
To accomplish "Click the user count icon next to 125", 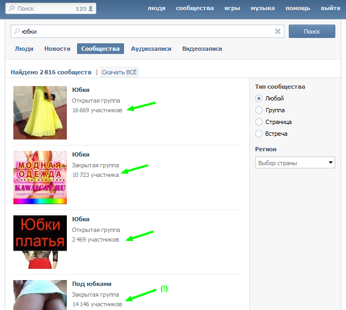I will coord(90,9).
